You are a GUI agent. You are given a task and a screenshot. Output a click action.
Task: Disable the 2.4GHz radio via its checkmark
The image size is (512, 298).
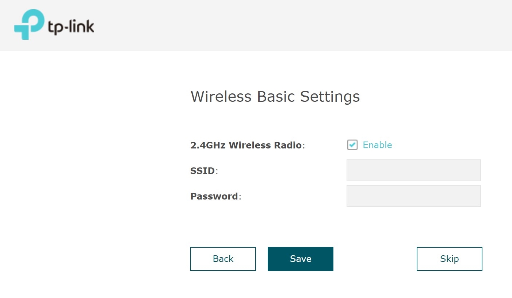pyautogui.click(x=352, y=145)
